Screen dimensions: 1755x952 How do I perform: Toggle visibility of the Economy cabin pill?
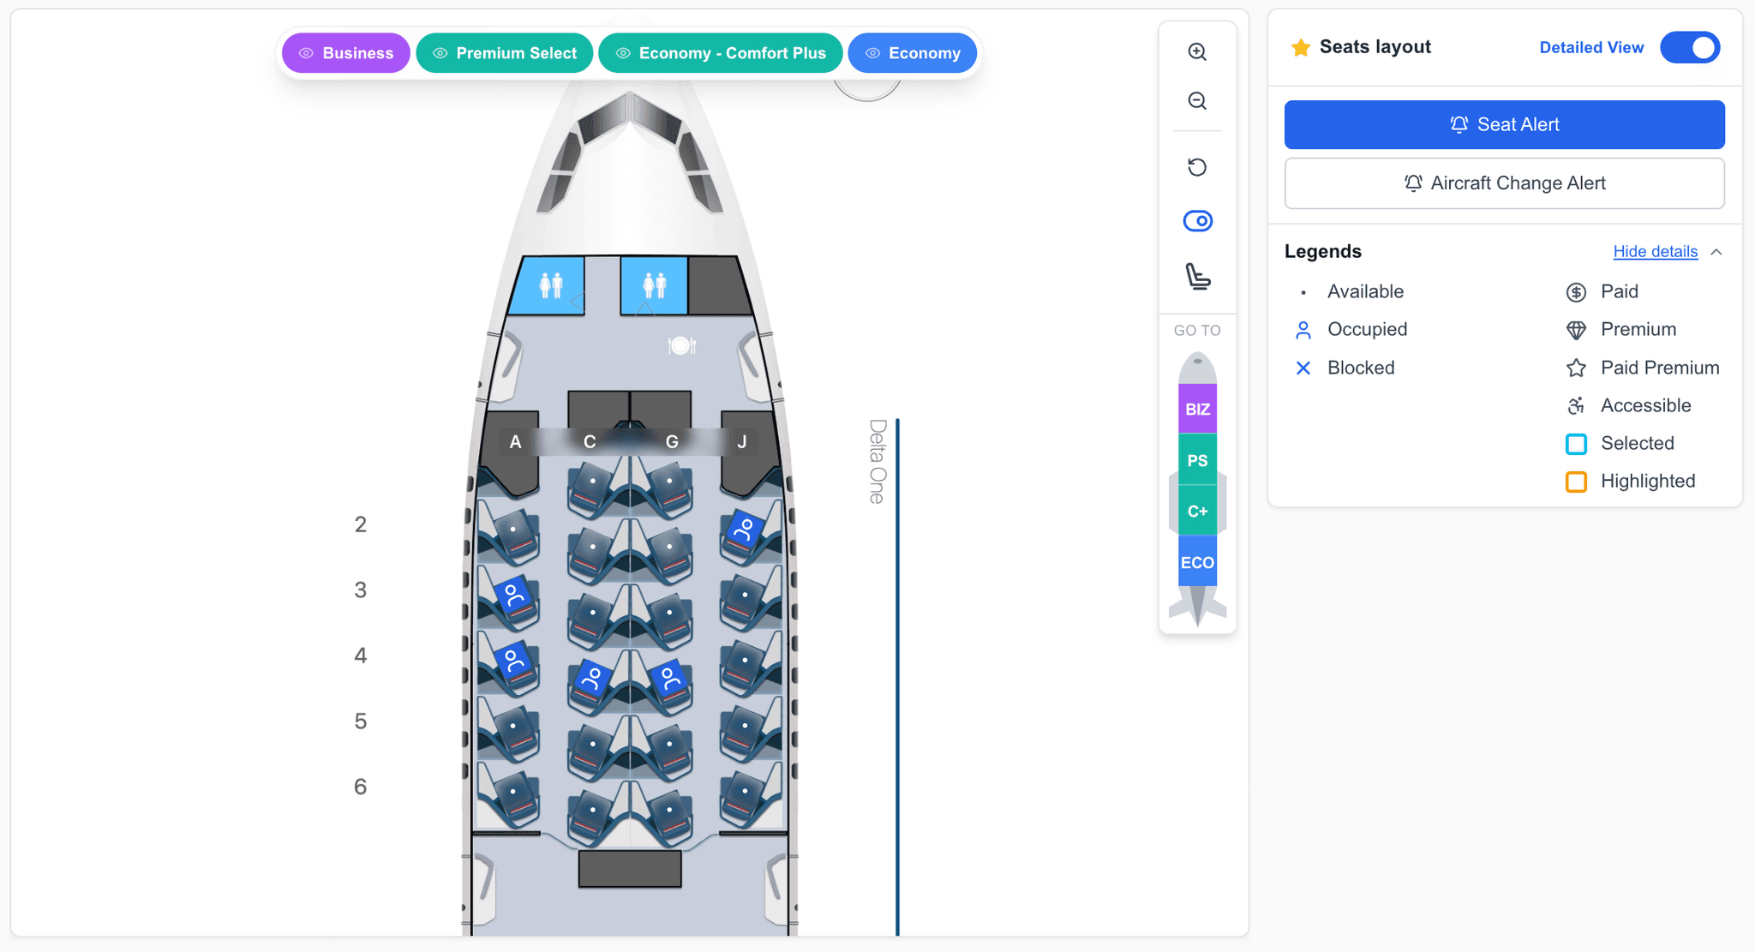coord(912,52)
